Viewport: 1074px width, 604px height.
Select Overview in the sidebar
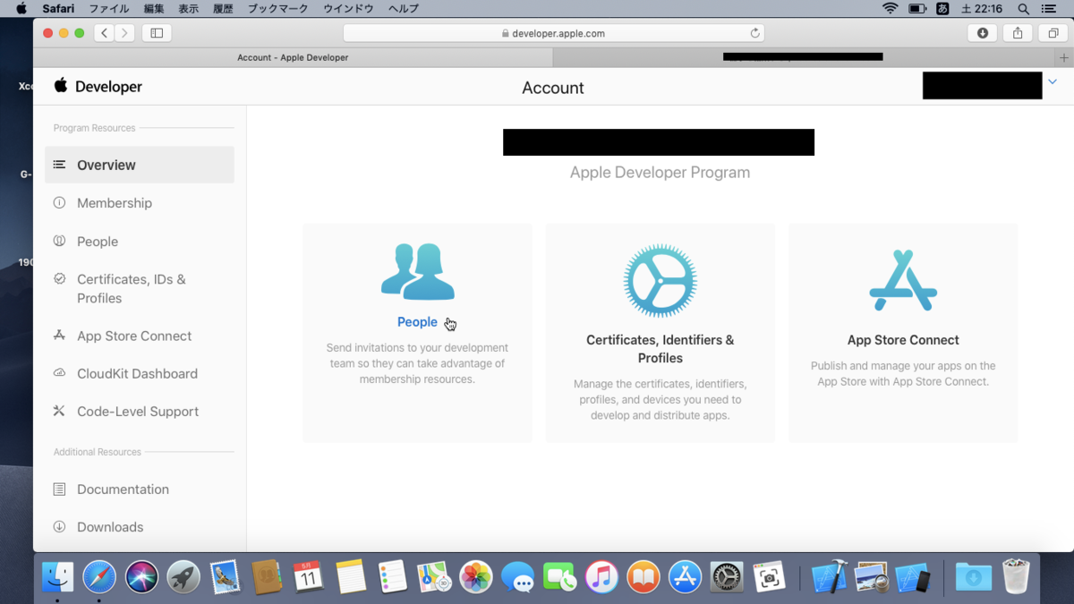pyautogui.click(x=140, y=165)
